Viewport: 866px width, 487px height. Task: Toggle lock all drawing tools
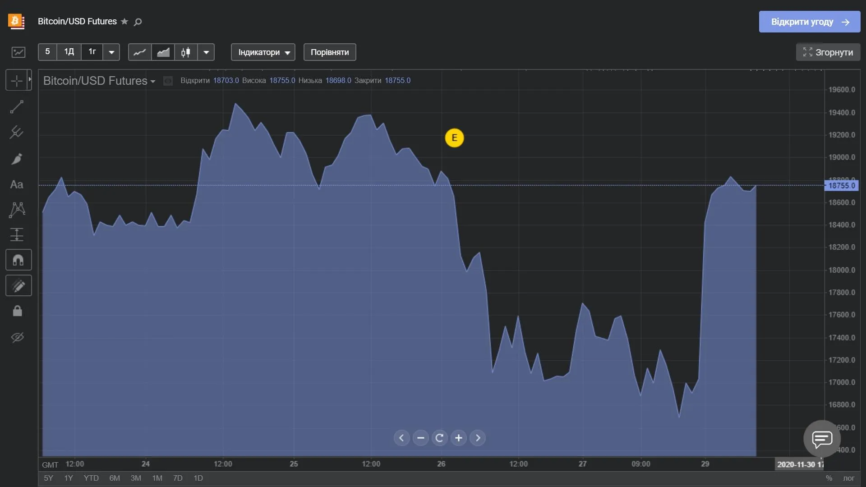tap(18, 311)
